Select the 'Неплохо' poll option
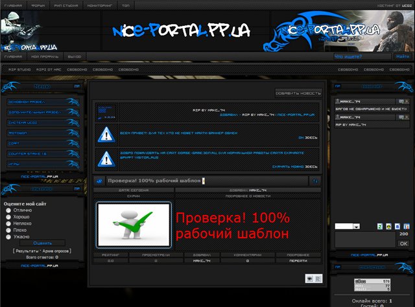Screen dimensions: 415x307 (8, 223)
